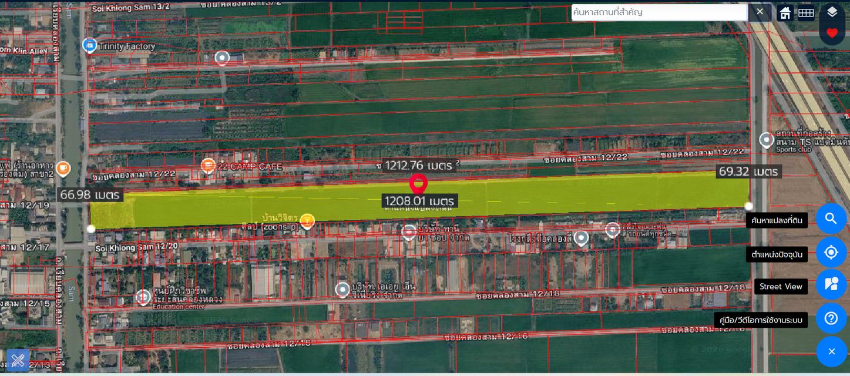Viewport: 850px width, 376px height.
Task: Open the map layers icon
Action: (832, 12)
